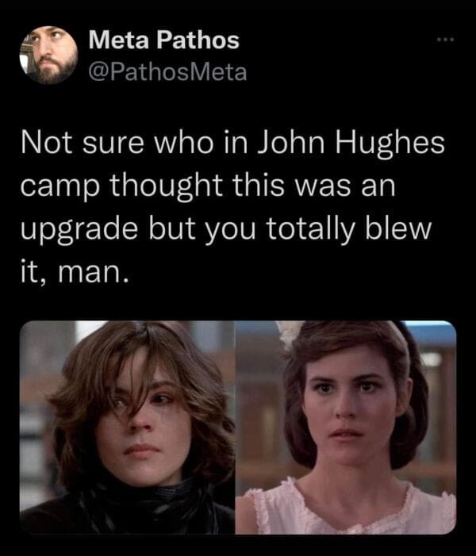Click the ending words 'it, man.'
The width and height of the screenshot is (476, 556).
(x=74, y=272)
